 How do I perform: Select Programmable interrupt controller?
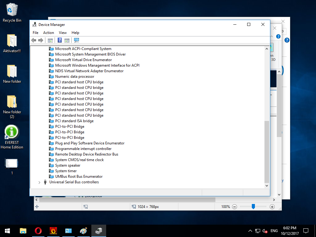(x=83, y=149)
